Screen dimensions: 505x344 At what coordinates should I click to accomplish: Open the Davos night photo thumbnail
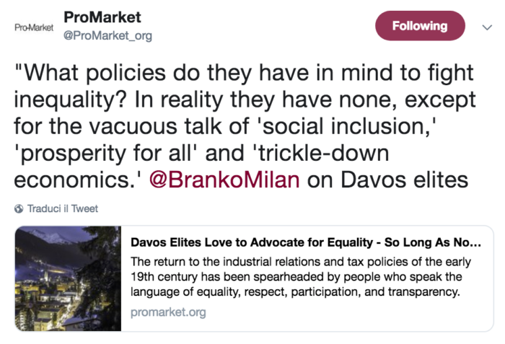click(68, 278)
